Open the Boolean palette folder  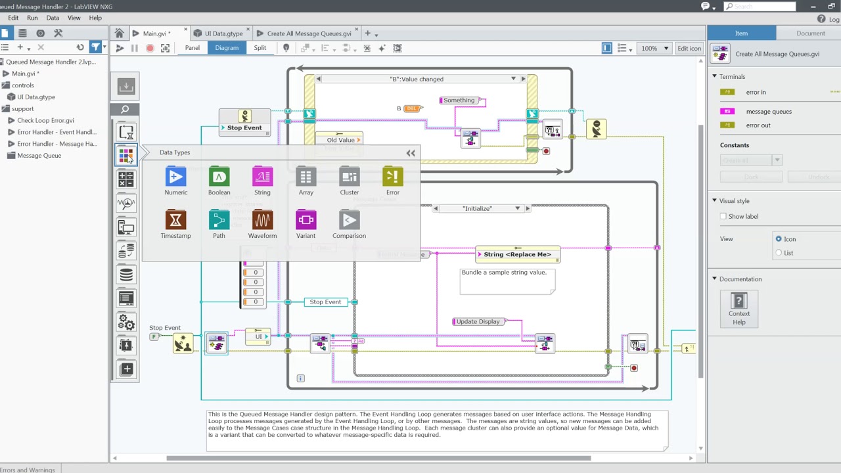coord(219,181)
